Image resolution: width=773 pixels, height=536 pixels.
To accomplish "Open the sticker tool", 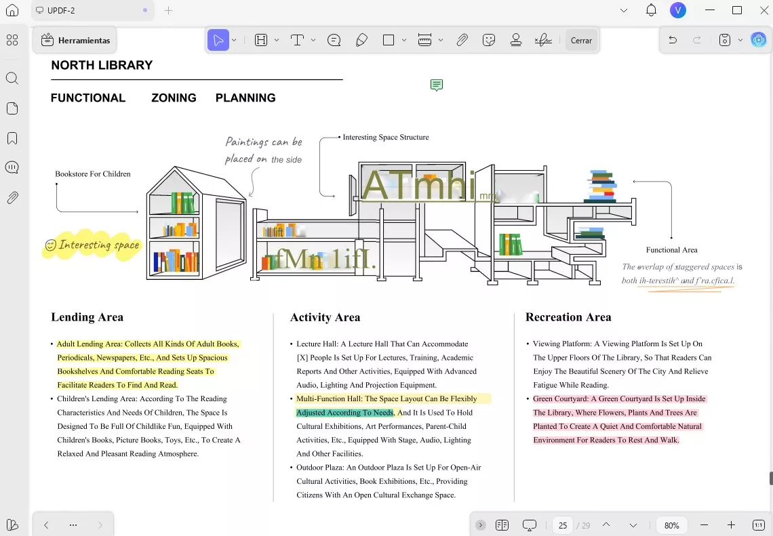I will click(488, 40).
